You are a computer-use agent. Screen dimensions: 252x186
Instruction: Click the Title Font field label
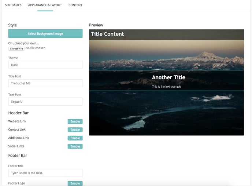tap(15, 76)
